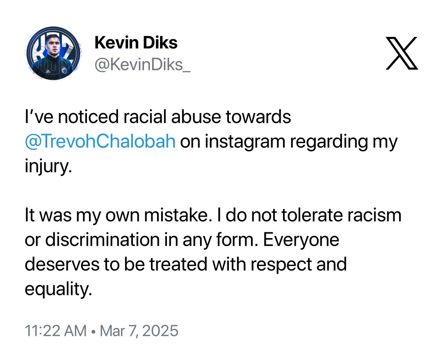Image resolution: width=443 pixels, height=363 pixels.
Task: Click the words 'regarding my' after instagram
Action: pyautogui.click(x=344, y=142)
